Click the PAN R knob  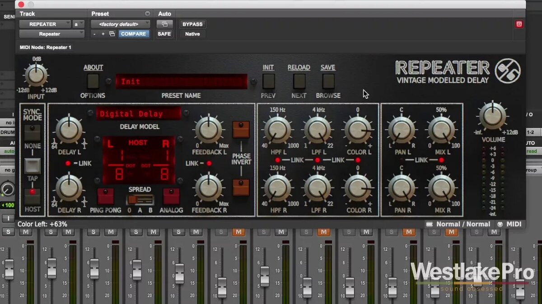[x=401, y=188]
